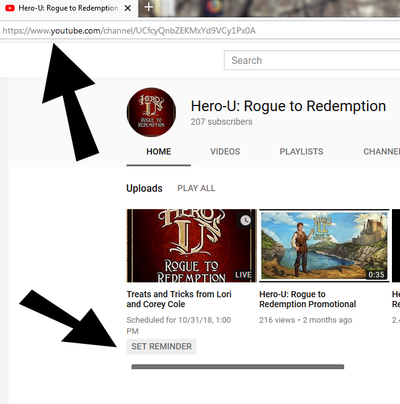Click the LIVE badge on the first thumbnail
Image resolution: width=400 pixels, height=404 pixels.
click(243, 275)
